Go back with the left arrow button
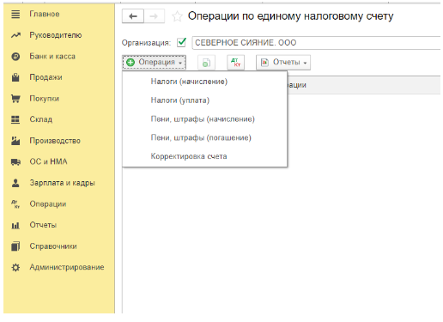443x322 pixels. point(133,16)
